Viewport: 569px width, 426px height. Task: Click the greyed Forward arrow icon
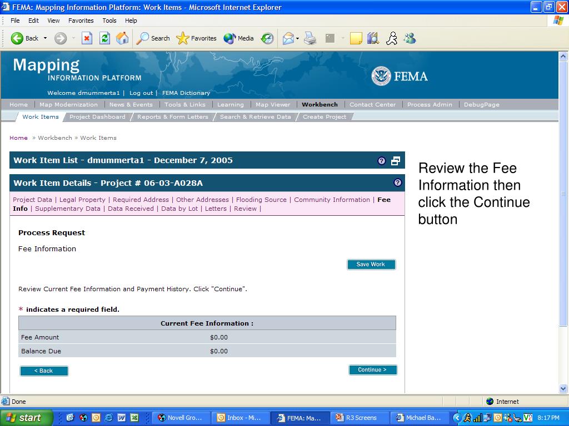61,38
